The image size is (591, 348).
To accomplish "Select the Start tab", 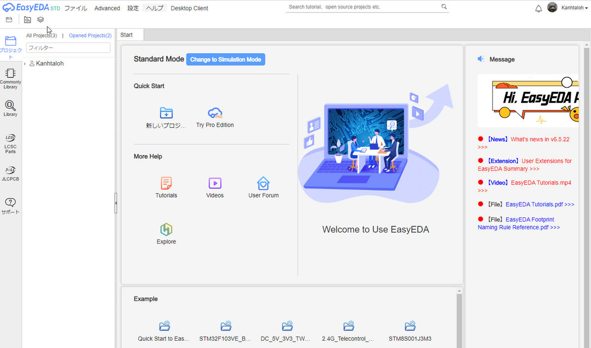I will [131, 35].
